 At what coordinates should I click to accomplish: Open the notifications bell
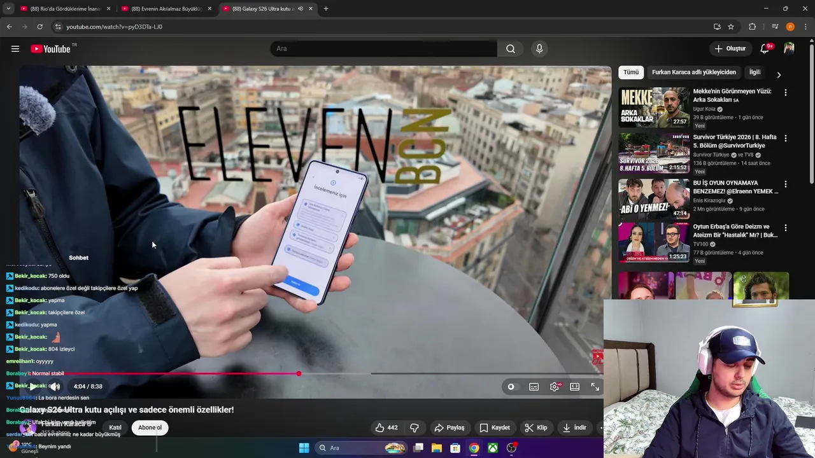[x=765, y=49]
